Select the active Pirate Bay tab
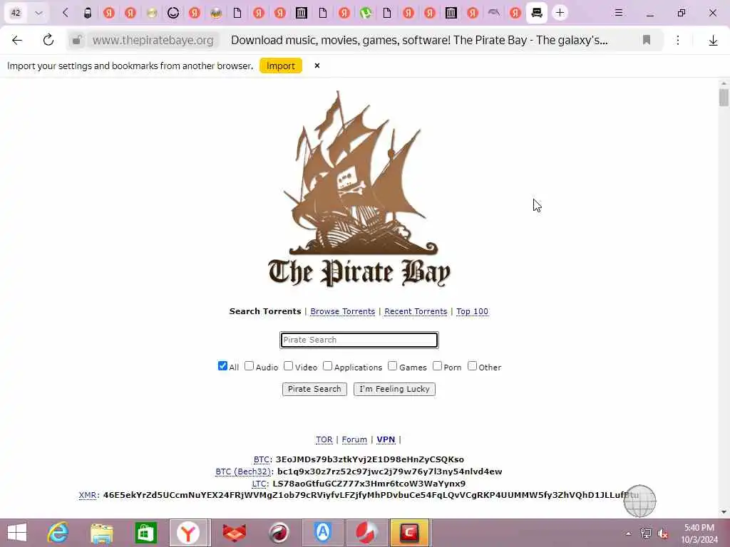This screenshot has width=730, height=547. click(537, 13)
